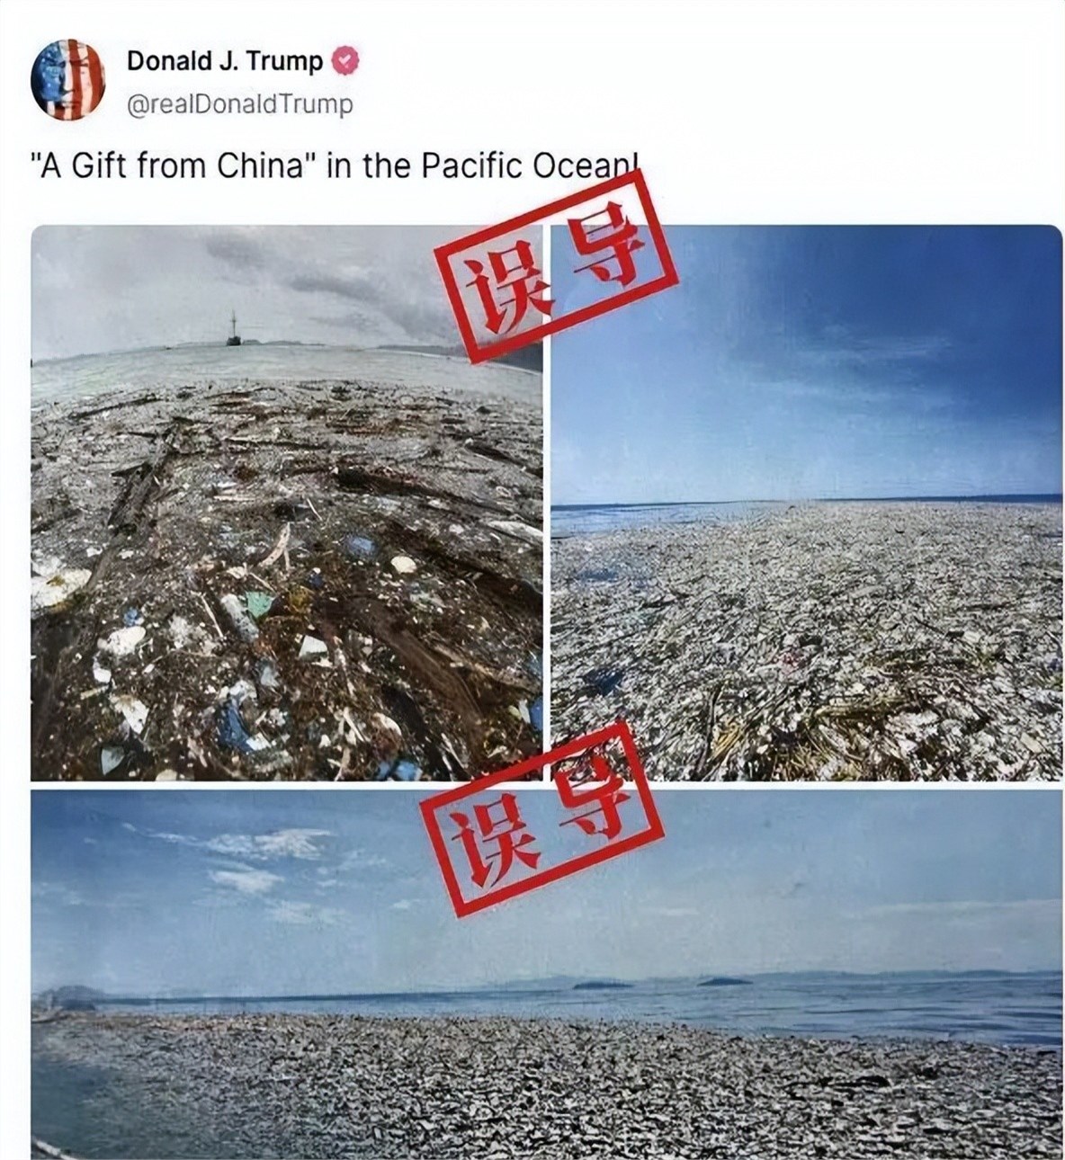Click the ship on the horizon
Viewport: 1065px width, 1160px height.
click(232, 329)
